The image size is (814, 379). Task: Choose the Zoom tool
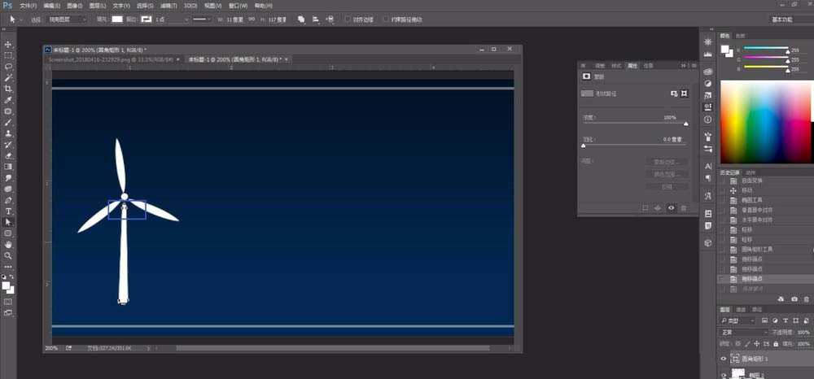[9, 255]
